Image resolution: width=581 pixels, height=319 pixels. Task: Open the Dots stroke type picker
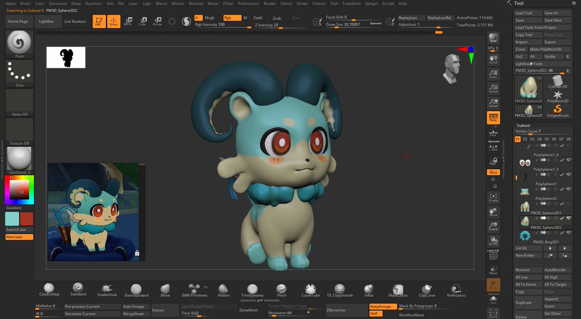19,74
